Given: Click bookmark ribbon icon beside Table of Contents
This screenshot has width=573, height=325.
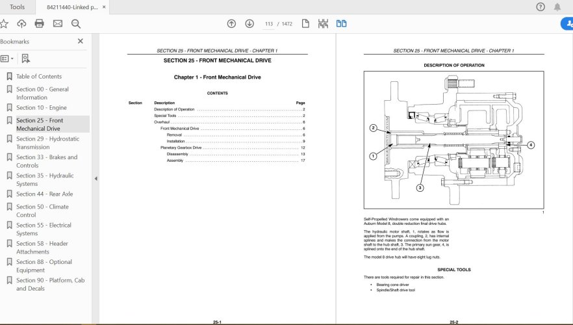Looking at the screenshot, I should (10, 77).
